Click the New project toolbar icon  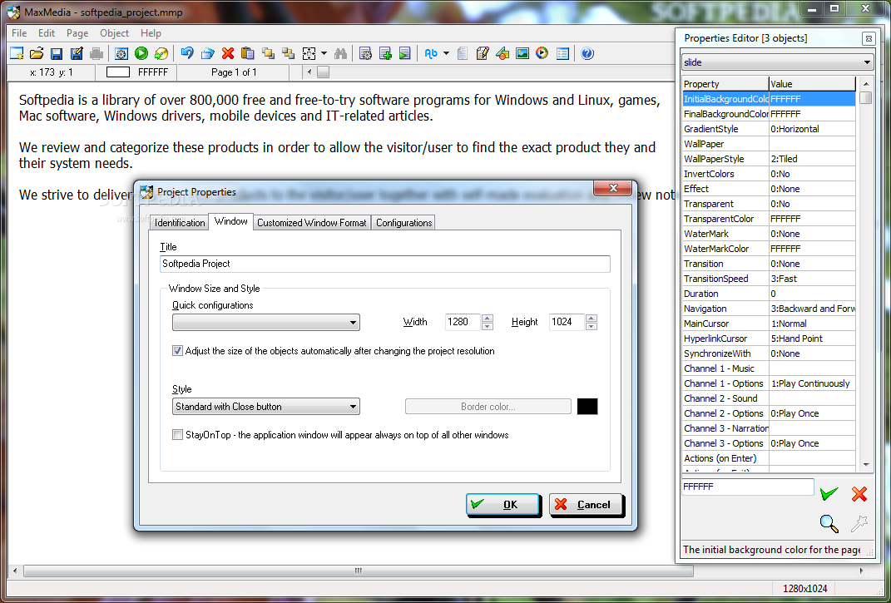[x=17, y=53]
